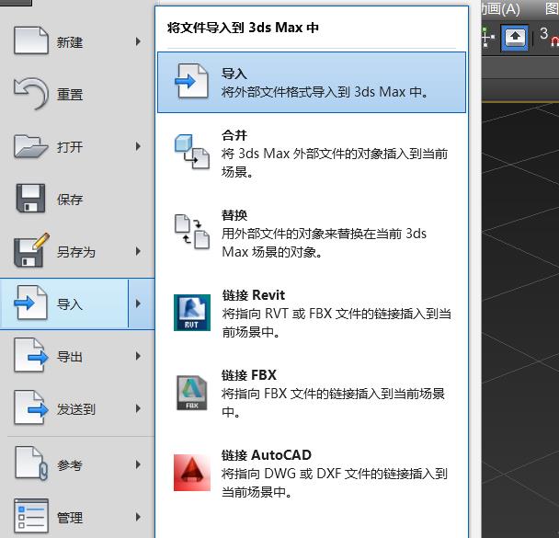Select the 链接 FBX entry

(312, 394)
